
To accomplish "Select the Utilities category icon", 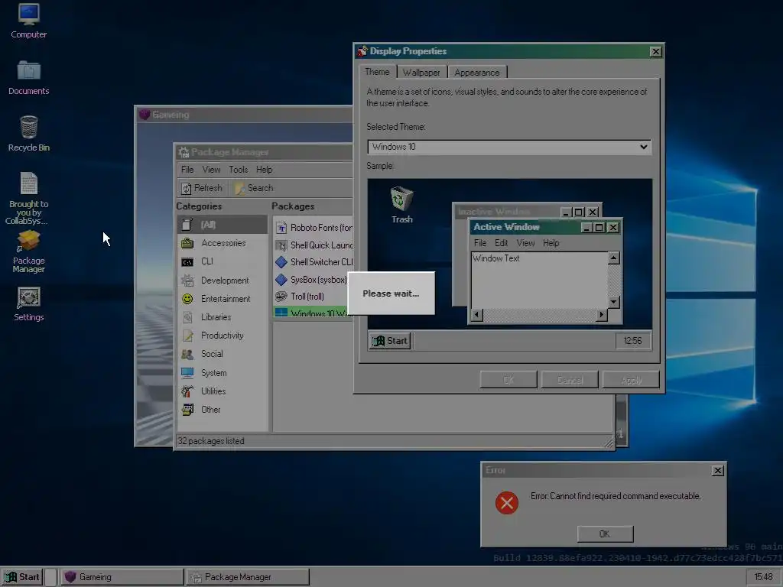I will pos(187,391).
